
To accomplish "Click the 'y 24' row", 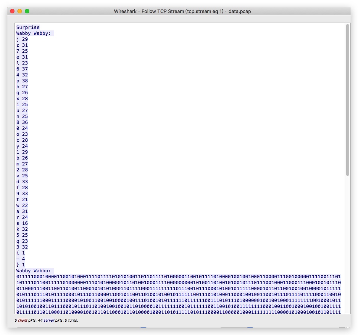I will (x=22, y=146).
